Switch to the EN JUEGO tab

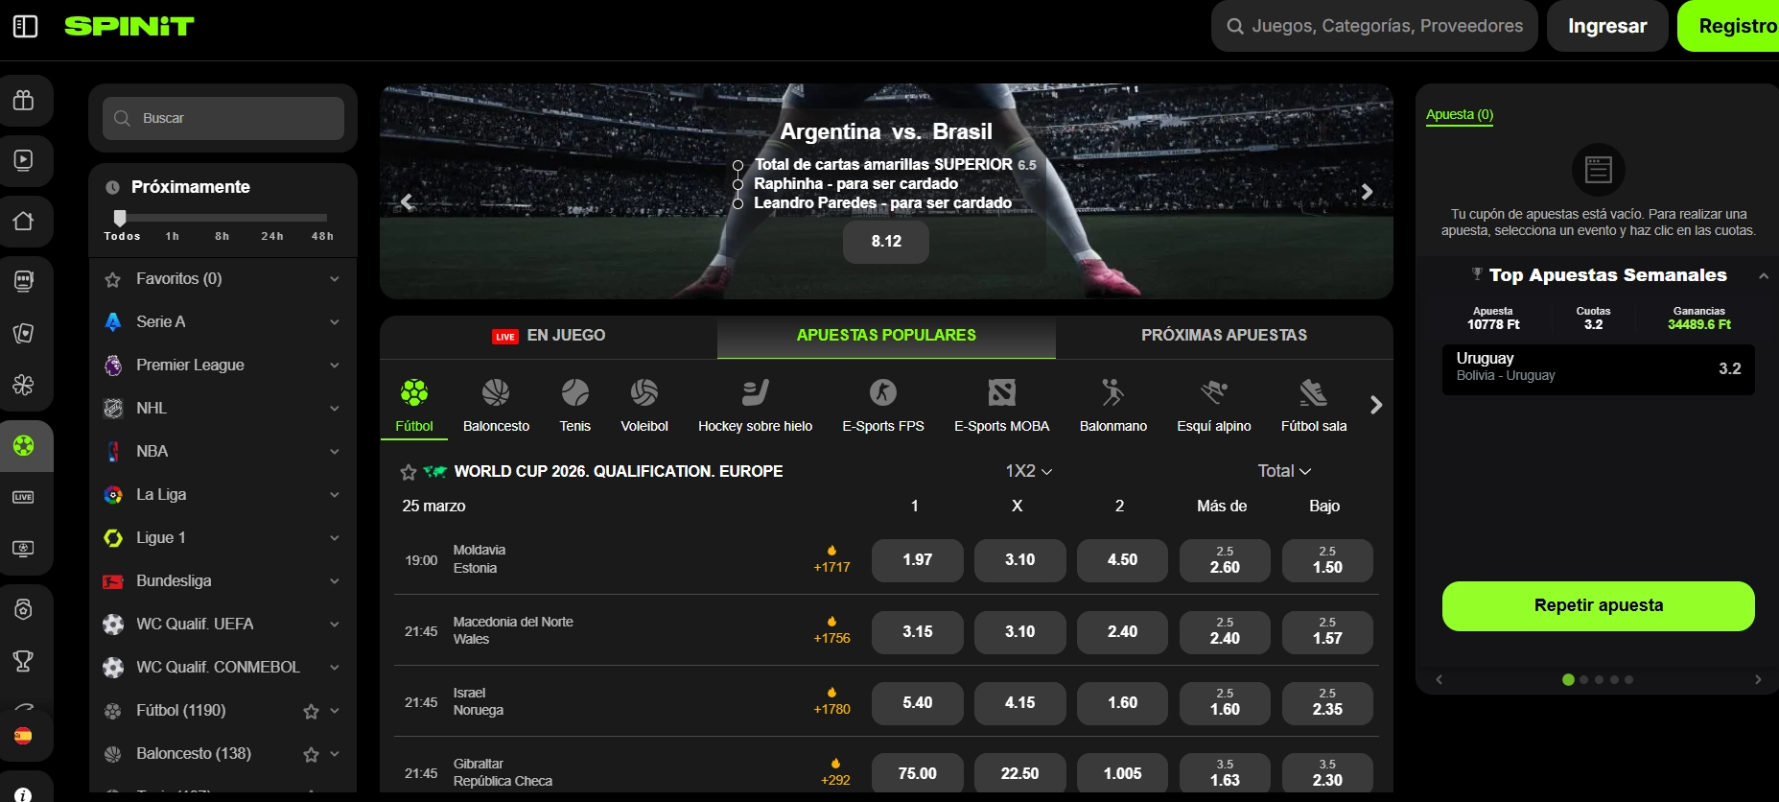[549, 336]
